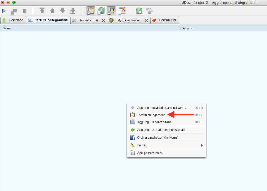Move selection to bottom arrow icon

point(73,11)
